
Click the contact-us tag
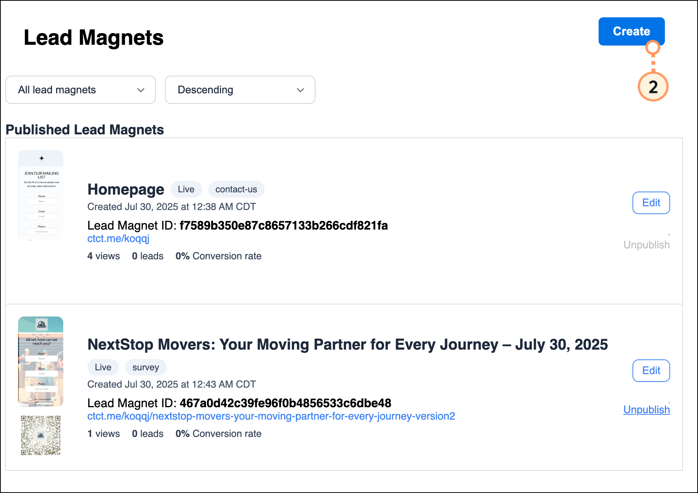[236, 189]
